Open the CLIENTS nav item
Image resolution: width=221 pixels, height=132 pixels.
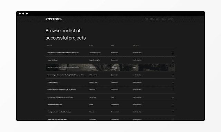click(163, 19)
